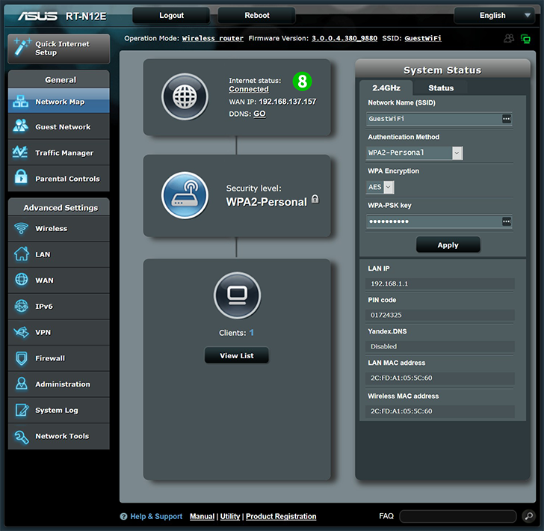544x531 pixels.
Task: Click the value under LAN MAC address
Action: [401, 378]
